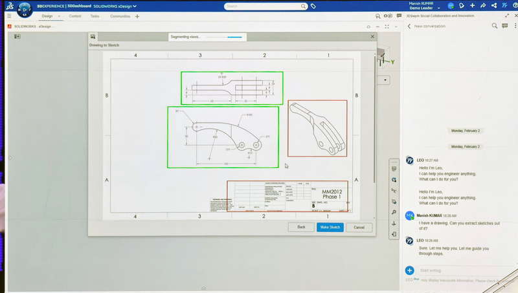This screenshot has width=518, height=293.
Task: Click the cloud icon in widget header
Action: (x=368, y=27)
